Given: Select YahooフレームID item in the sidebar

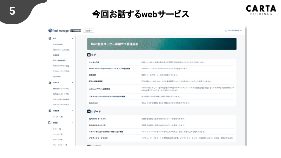Looking at the screenshot, I should (61, 50).
